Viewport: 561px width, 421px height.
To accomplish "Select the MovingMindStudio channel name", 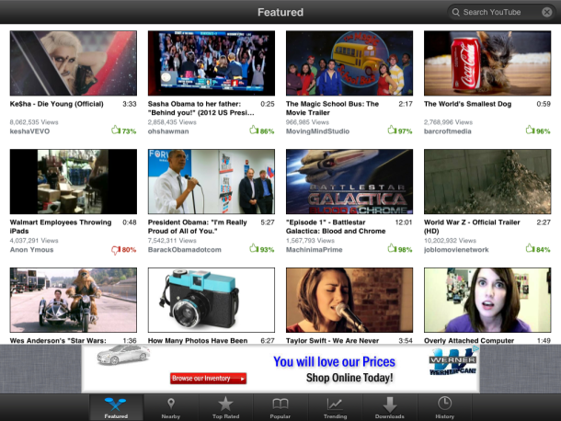I will click(x=317, y=131).
